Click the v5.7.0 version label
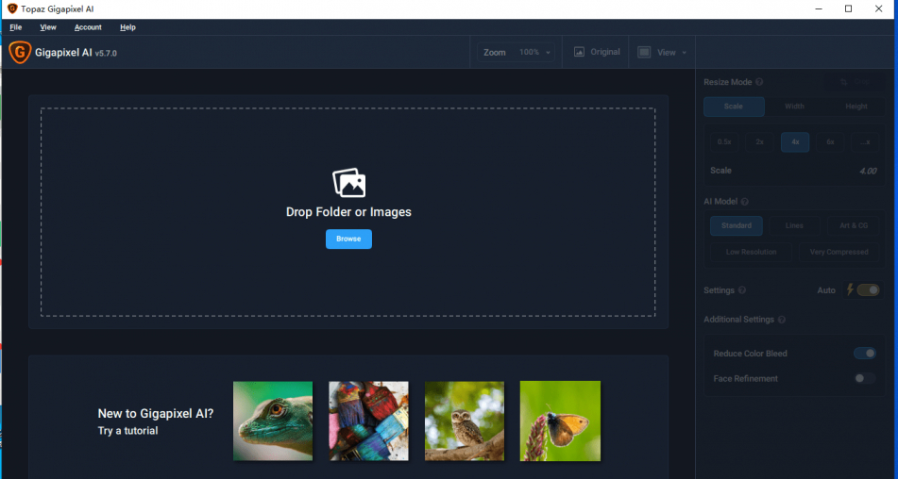The height and width of the screenshot is (479, 898). pyautogui.click(x=106, y=53)
